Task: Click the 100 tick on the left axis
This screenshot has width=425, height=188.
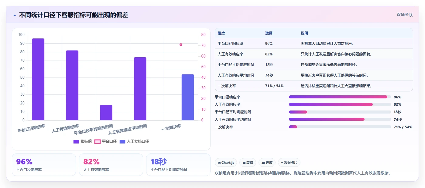Action: (21, 35)
